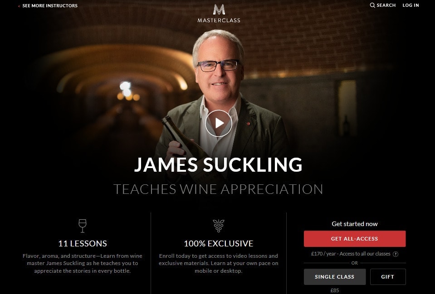Screen dimensions: 435x294
Task: Click the MasterClass wordmark text
Action: click(x=219, y=20)
